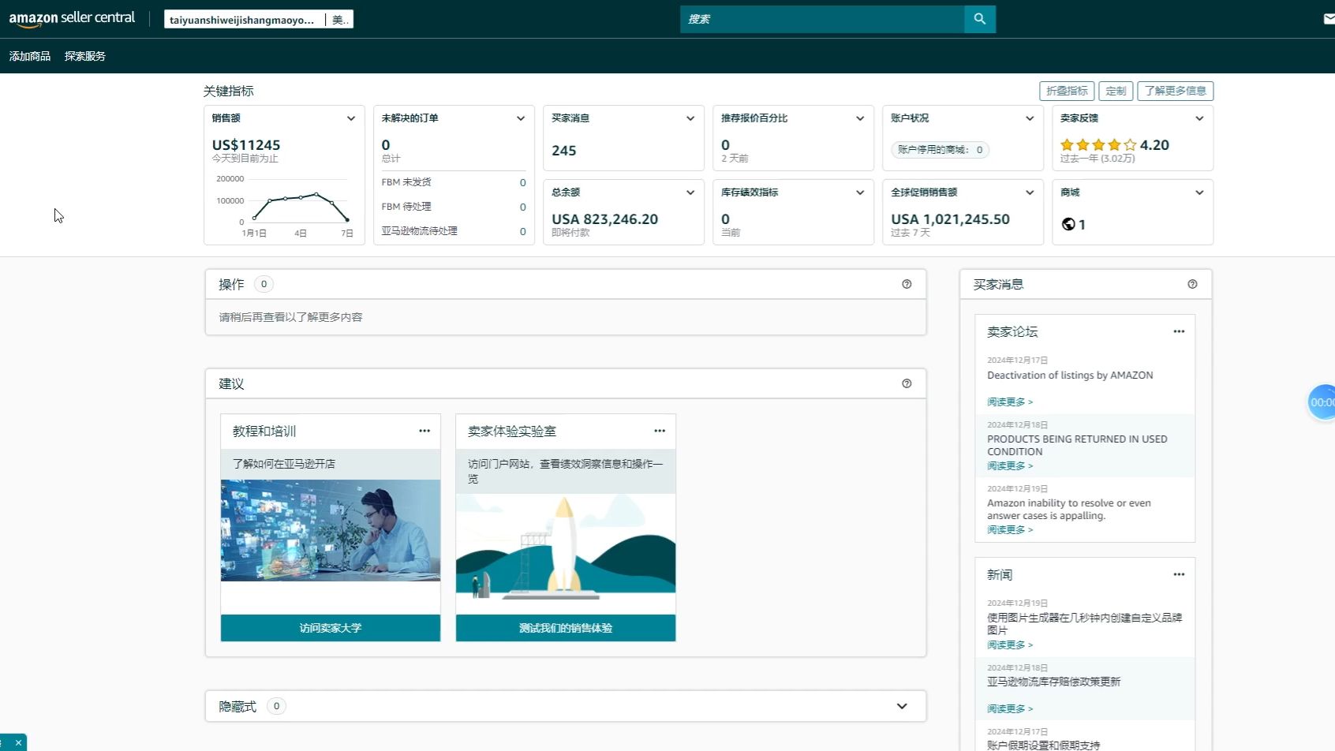Image resolution: width=1335 pixels, height=751 pixels.
Task: Expand the 总余额 metric card
Action: [690, 192]
